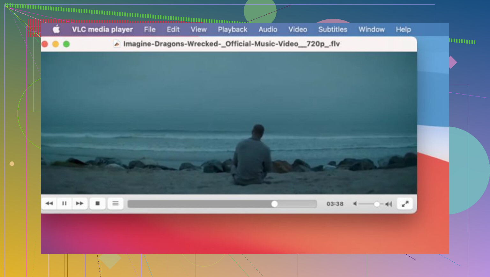Mute audio with the small speaker icon

[355, 204]
